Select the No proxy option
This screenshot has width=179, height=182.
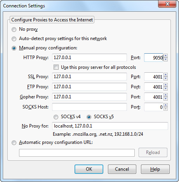coord(14,30)
